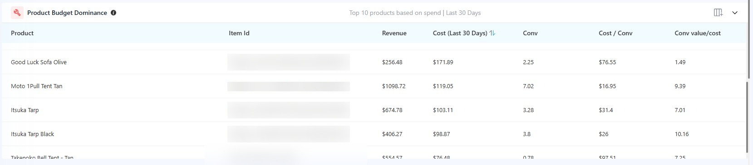753x165 pixels.
Task: Click the cost value $98.87
Action: (442, 134)
